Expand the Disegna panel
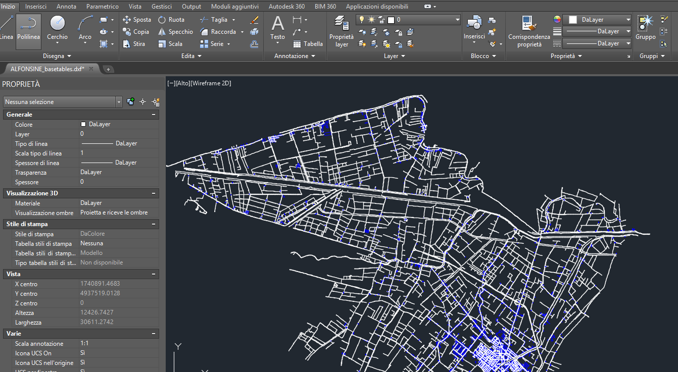 (x=57, y=56)
